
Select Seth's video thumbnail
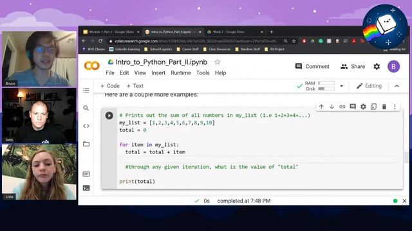tap(39, 116)
